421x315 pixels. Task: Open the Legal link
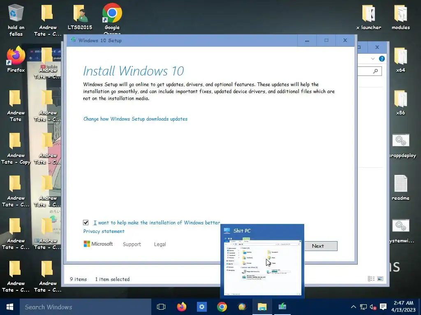160,244
